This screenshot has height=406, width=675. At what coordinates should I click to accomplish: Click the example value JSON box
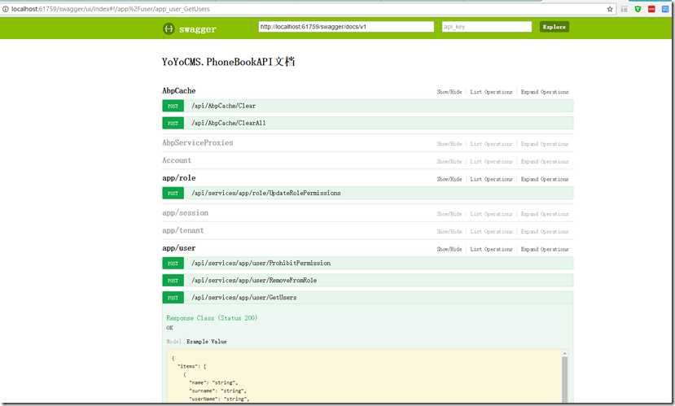[x=368, y=377]
